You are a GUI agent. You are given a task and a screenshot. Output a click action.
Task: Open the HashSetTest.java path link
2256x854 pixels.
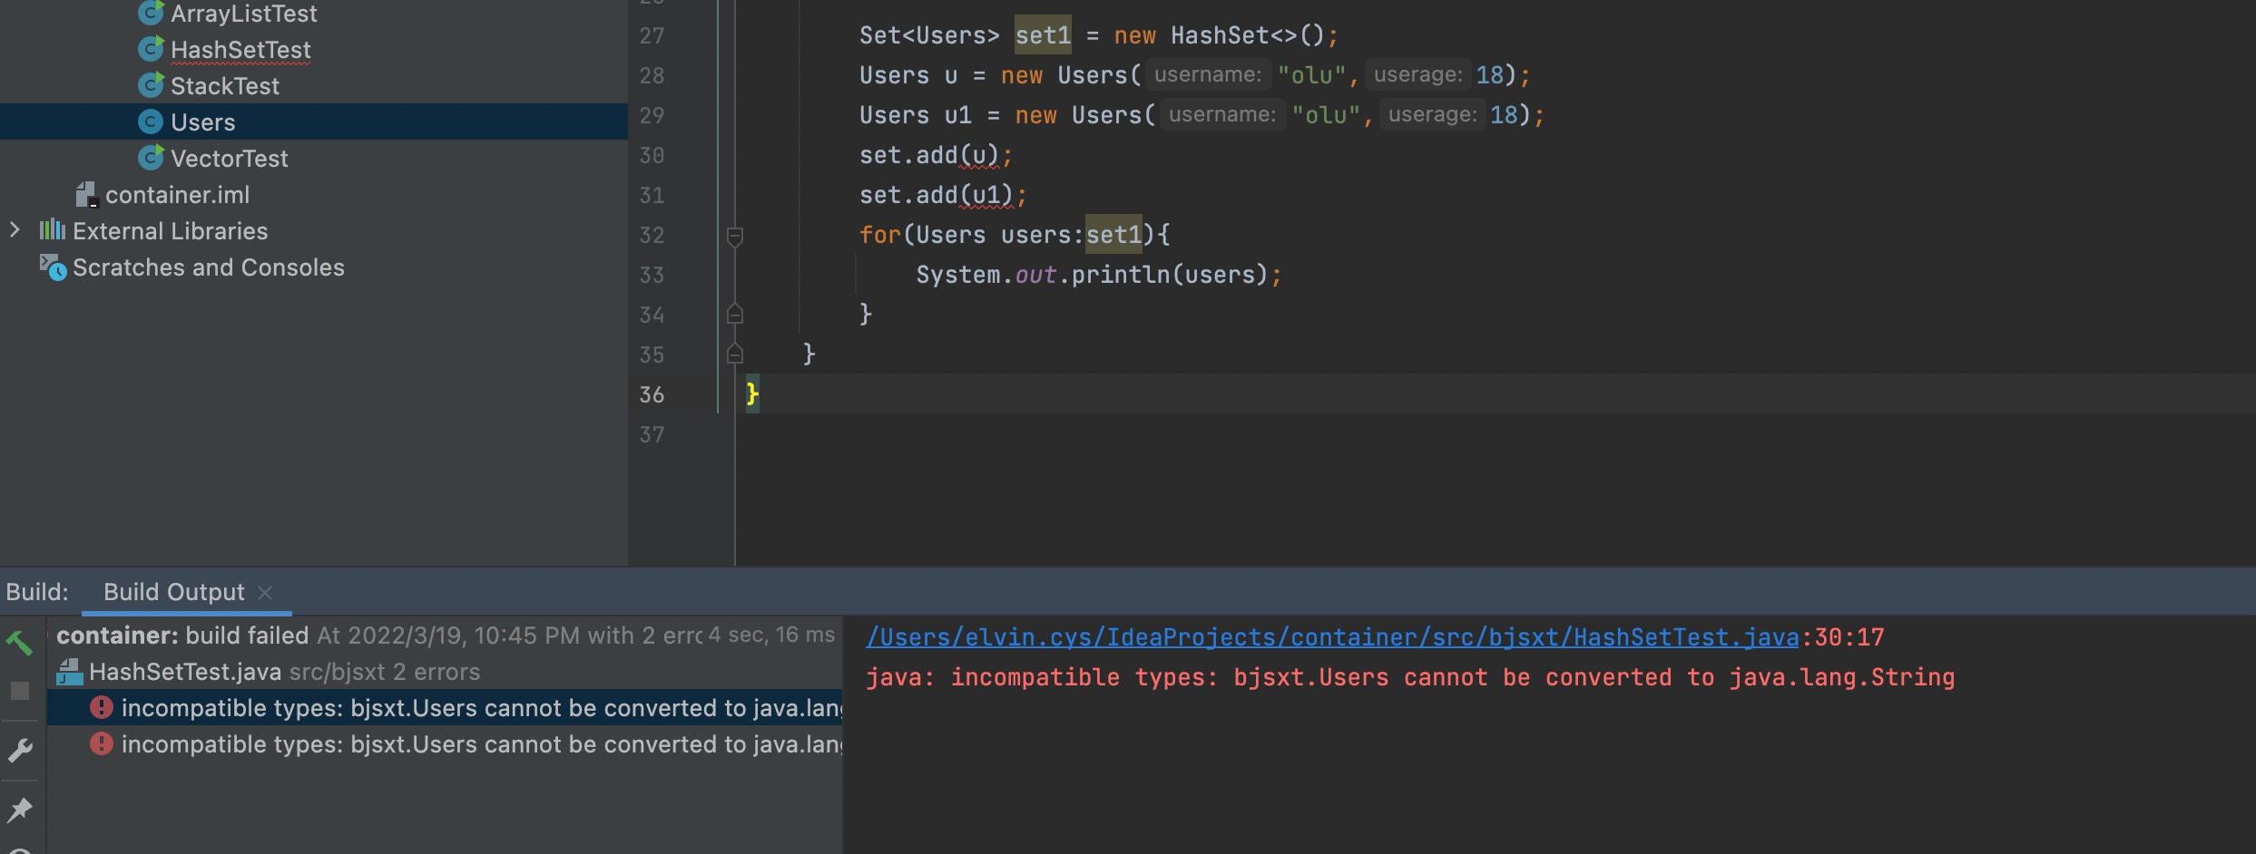[1332, 637]
